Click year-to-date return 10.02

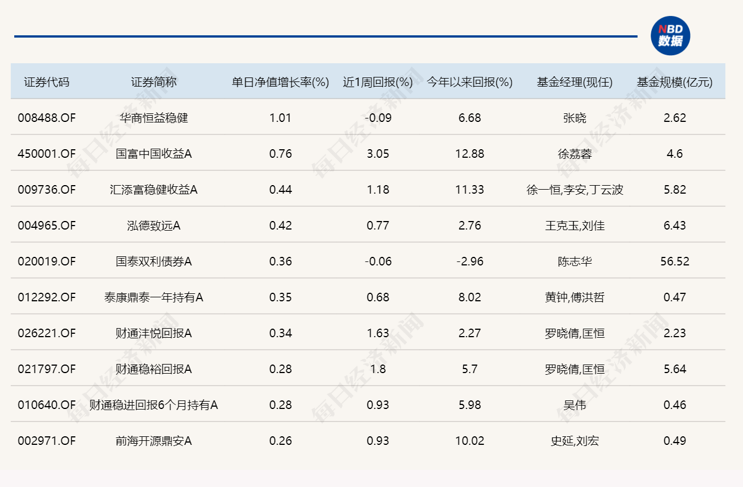click(x=470, y=441)
